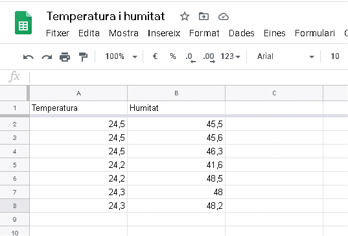Open the zoom 100% dropdown
Screen dimensions: 348x236
coord(121,56)
